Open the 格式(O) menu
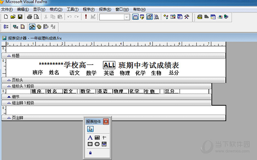Viewport: 257px width, 160px height. coord(56,9)
